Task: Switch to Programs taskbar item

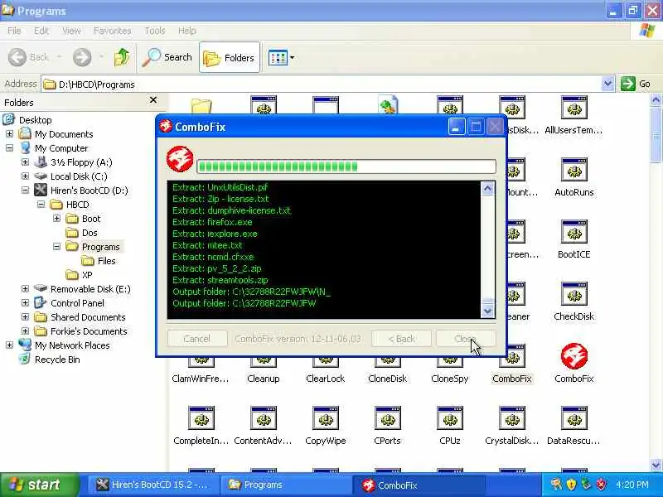Action: click(x=286, y=485)
